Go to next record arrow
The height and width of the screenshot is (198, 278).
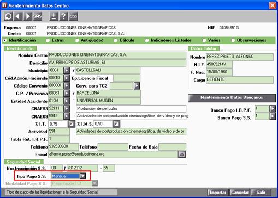tap(28, 16)
